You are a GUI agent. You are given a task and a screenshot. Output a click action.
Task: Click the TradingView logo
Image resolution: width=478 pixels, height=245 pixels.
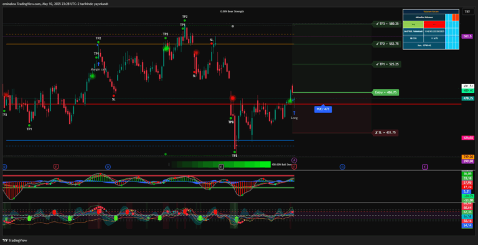pos(14,240)
